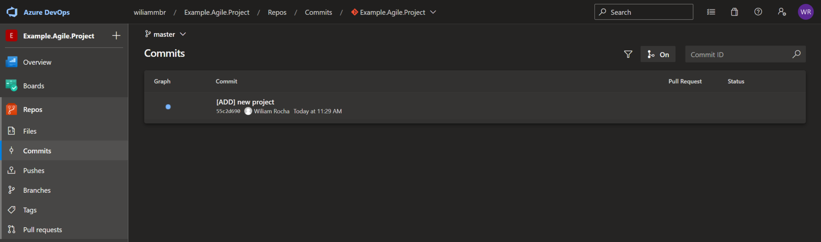Open the Repos section in the sidebar
This screenshot has width=821, height=242.
(64, 109)
